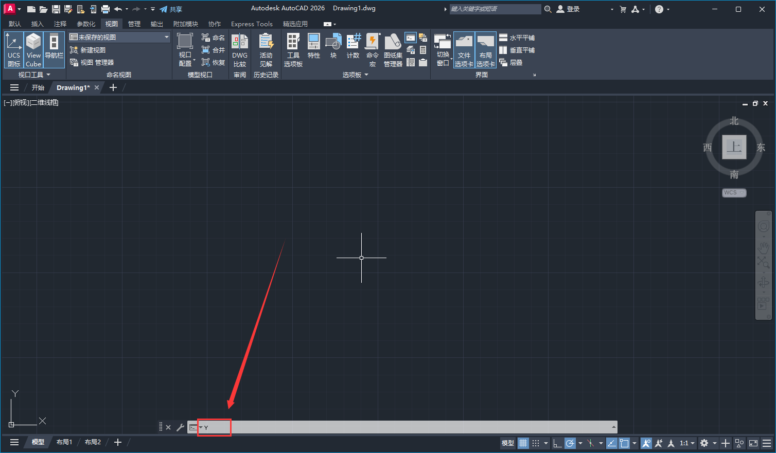This screenshot has width=776, height=453.
Task: Open the 视口 配置 viewport configuration
Action: [x=185, y=50]
